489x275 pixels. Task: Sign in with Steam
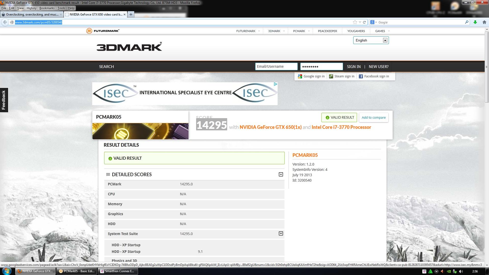tap(342, 76)
